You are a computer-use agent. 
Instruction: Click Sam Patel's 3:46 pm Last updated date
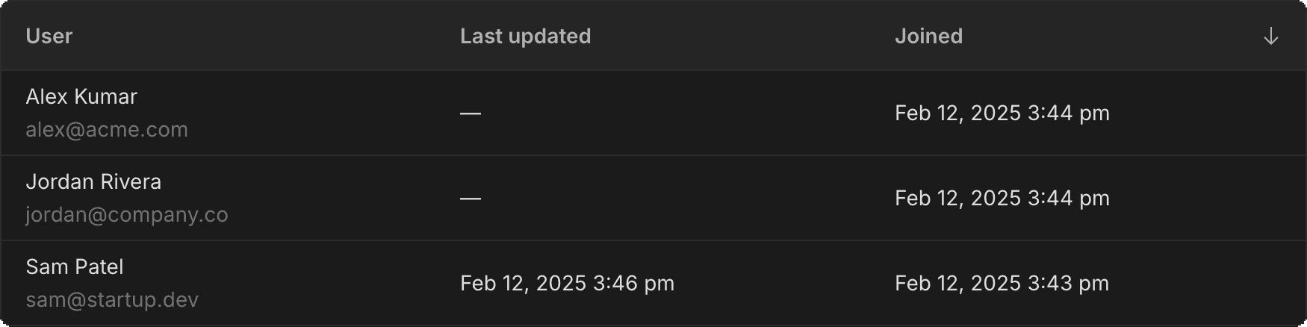tap(567, 284)
